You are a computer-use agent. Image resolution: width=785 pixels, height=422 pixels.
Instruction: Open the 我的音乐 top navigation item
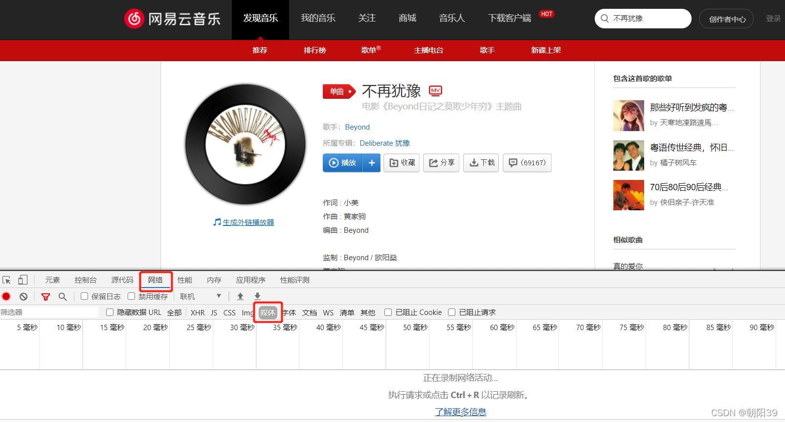[x=318, y=19]
